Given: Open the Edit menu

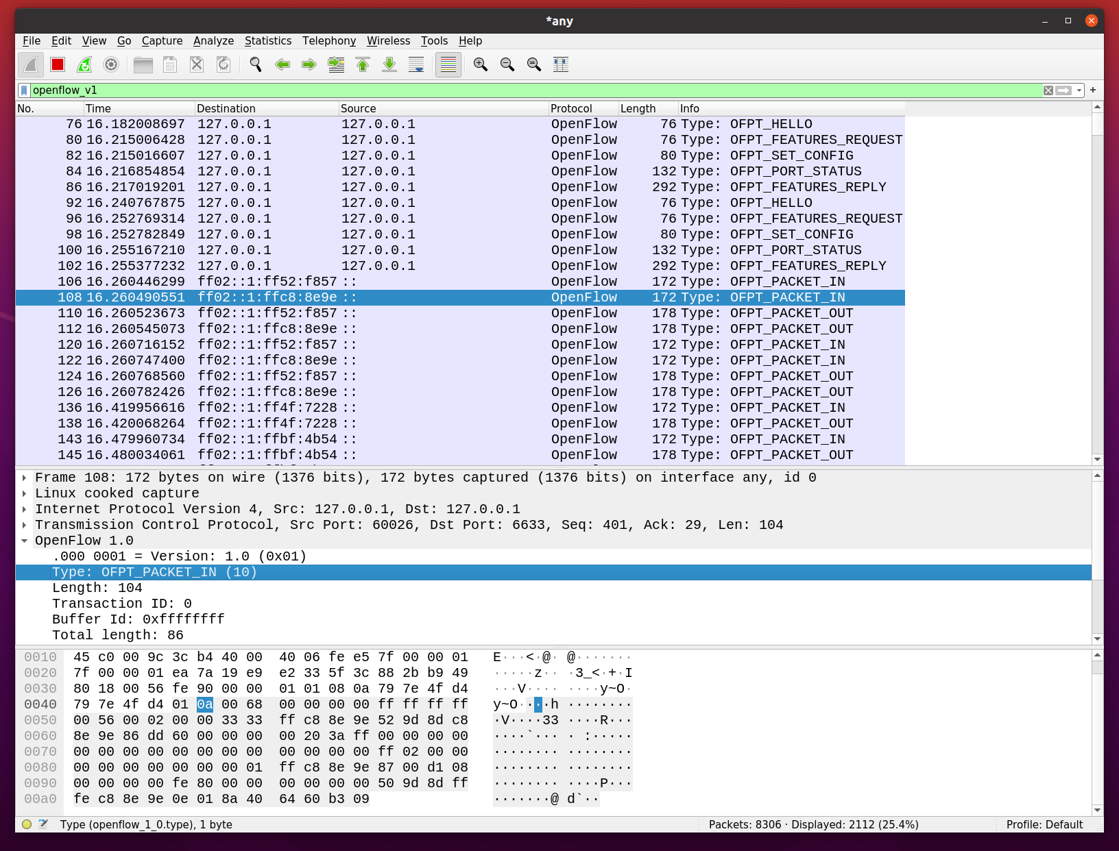Looking at the screenshot, I should point(61,41).
